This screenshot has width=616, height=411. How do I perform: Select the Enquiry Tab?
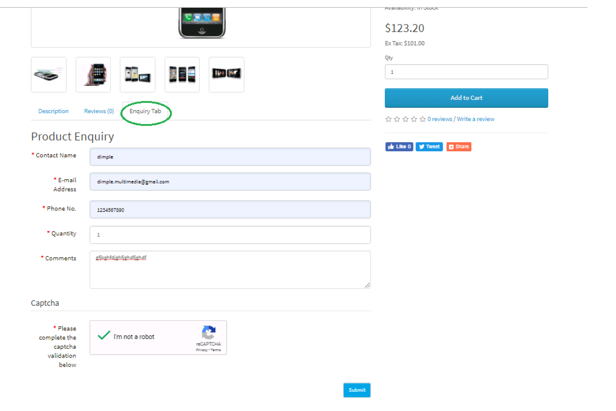145,111
